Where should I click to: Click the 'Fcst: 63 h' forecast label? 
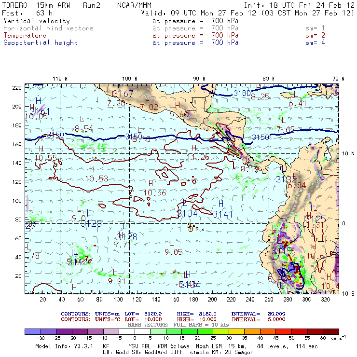pyautogui.click(x=27, y=13)
